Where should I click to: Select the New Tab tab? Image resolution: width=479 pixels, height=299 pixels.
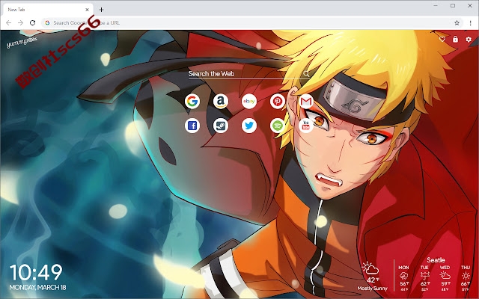coord(47,10)
